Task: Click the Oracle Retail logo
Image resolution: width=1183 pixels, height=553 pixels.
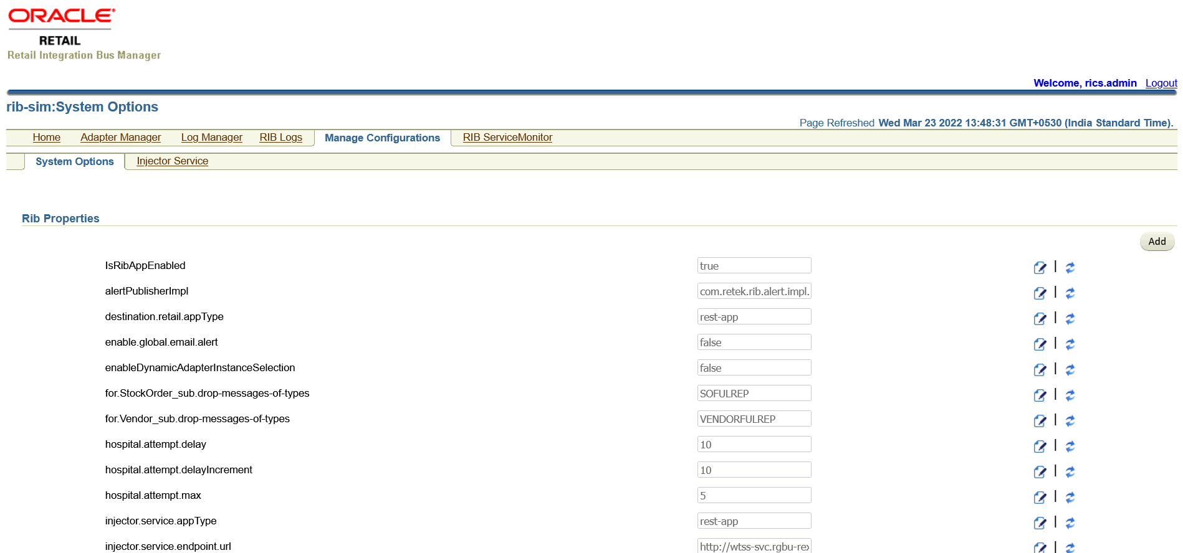Action: click(61, 27)
